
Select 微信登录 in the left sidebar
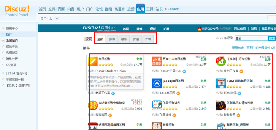point(12,47)
